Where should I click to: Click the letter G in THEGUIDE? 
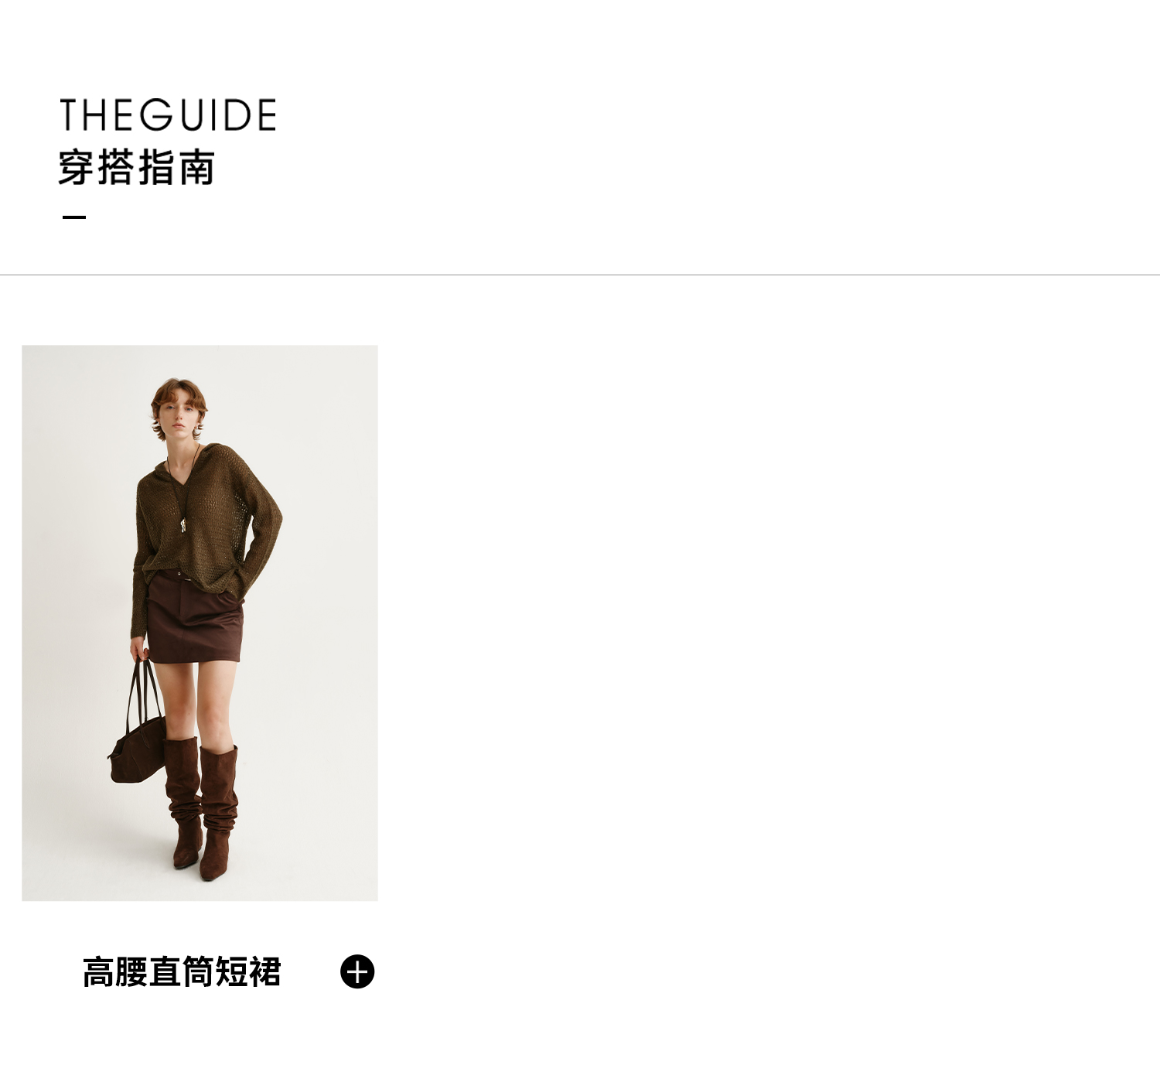[157, 114]
